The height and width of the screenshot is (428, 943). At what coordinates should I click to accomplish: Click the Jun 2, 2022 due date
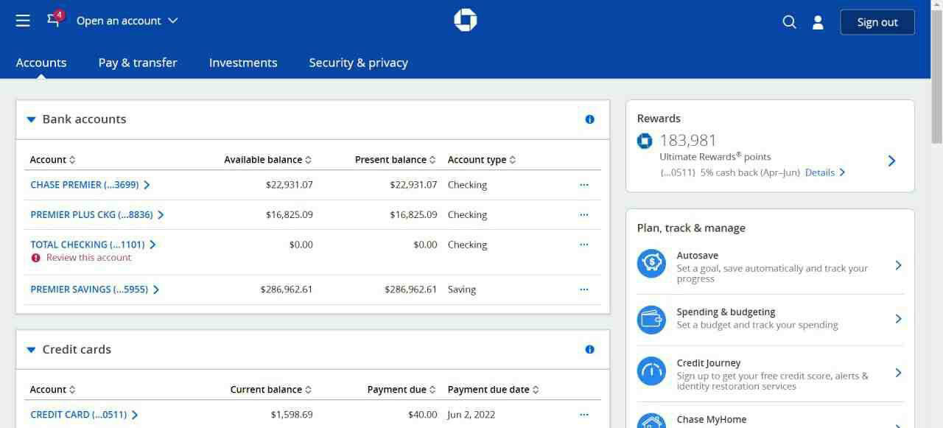click(471, 415)
